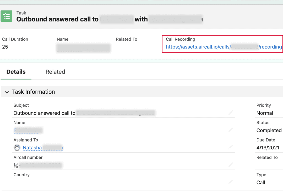The image size is (283, 191).
Task: Open the Aircall call recording link
Action: point(224,47)
